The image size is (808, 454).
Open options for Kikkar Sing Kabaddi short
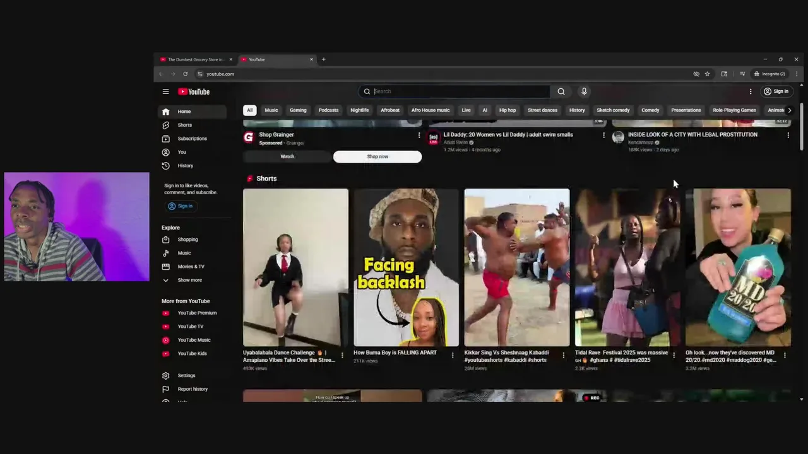564,356
